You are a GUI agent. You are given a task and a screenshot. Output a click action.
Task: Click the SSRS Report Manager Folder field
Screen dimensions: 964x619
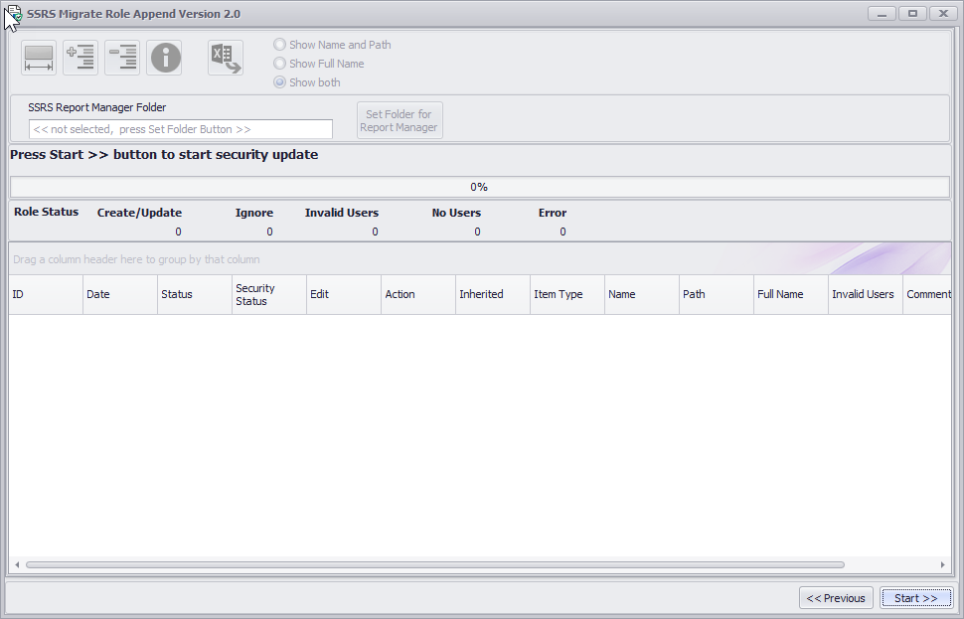tap(181, 129)
